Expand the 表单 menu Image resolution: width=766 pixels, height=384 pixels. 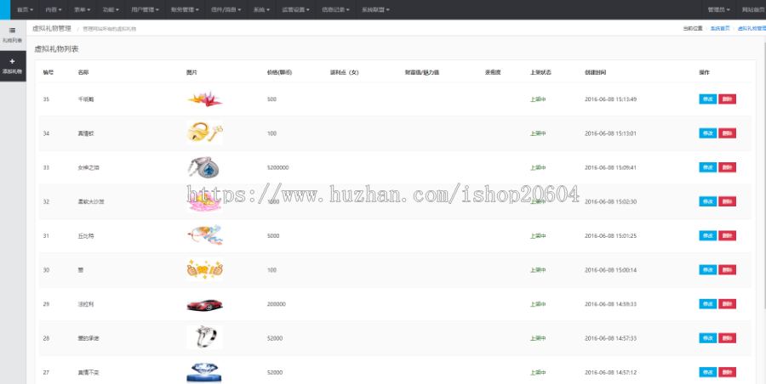click(82, 9)
